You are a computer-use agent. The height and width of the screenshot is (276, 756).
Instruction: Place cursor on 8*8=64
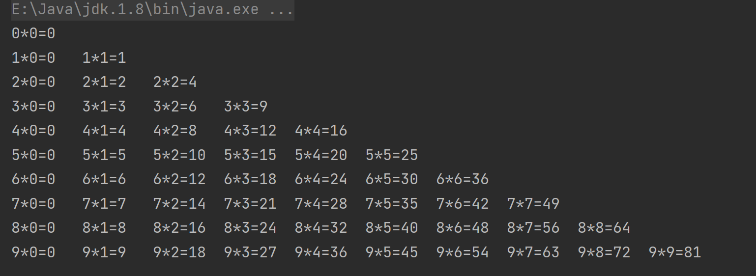[604, 228]
